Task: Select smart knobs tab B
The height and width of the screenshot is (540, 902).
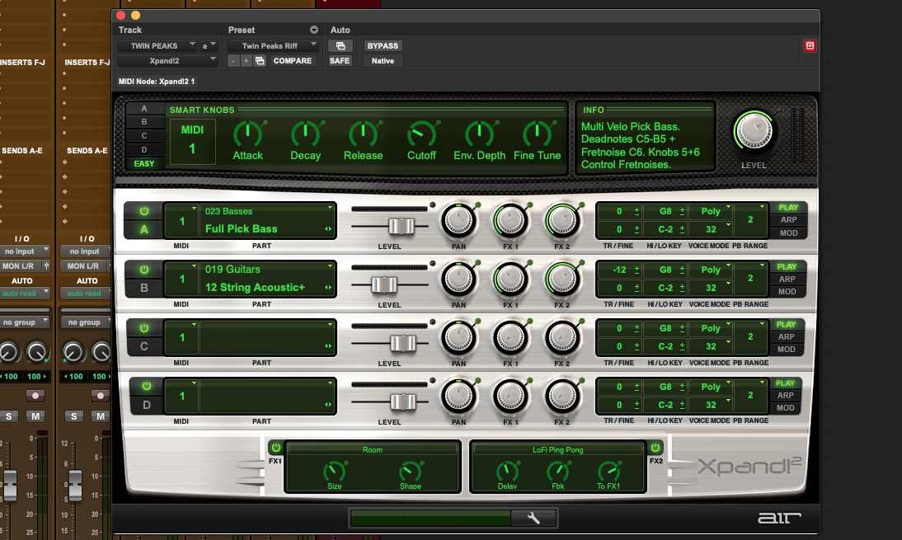Action: point(143,122)
